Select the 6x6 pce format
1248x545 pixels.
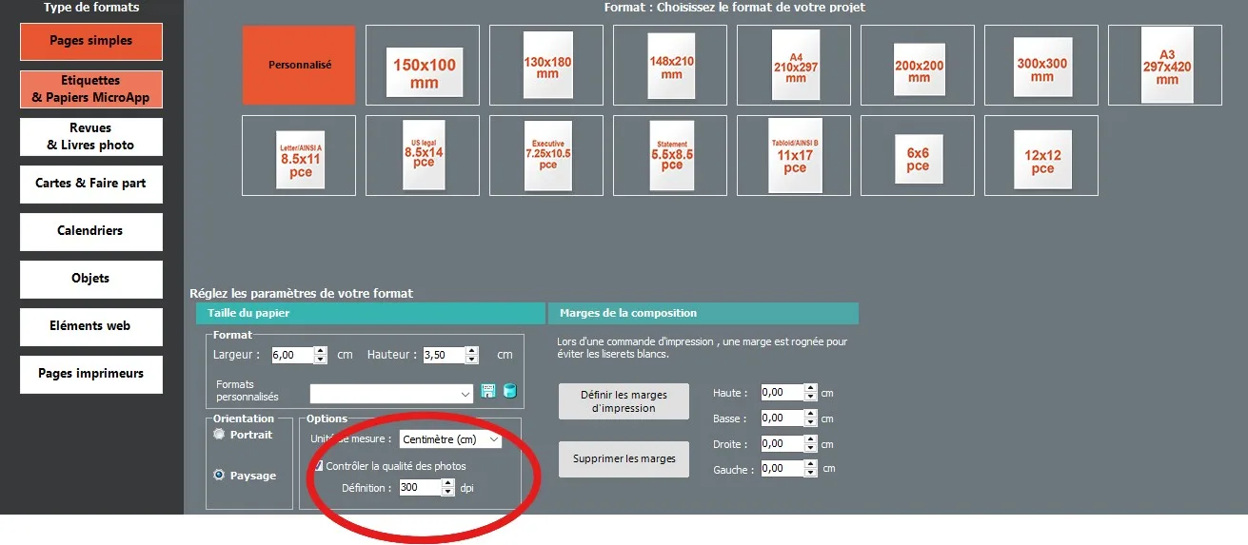click(918, 155)
